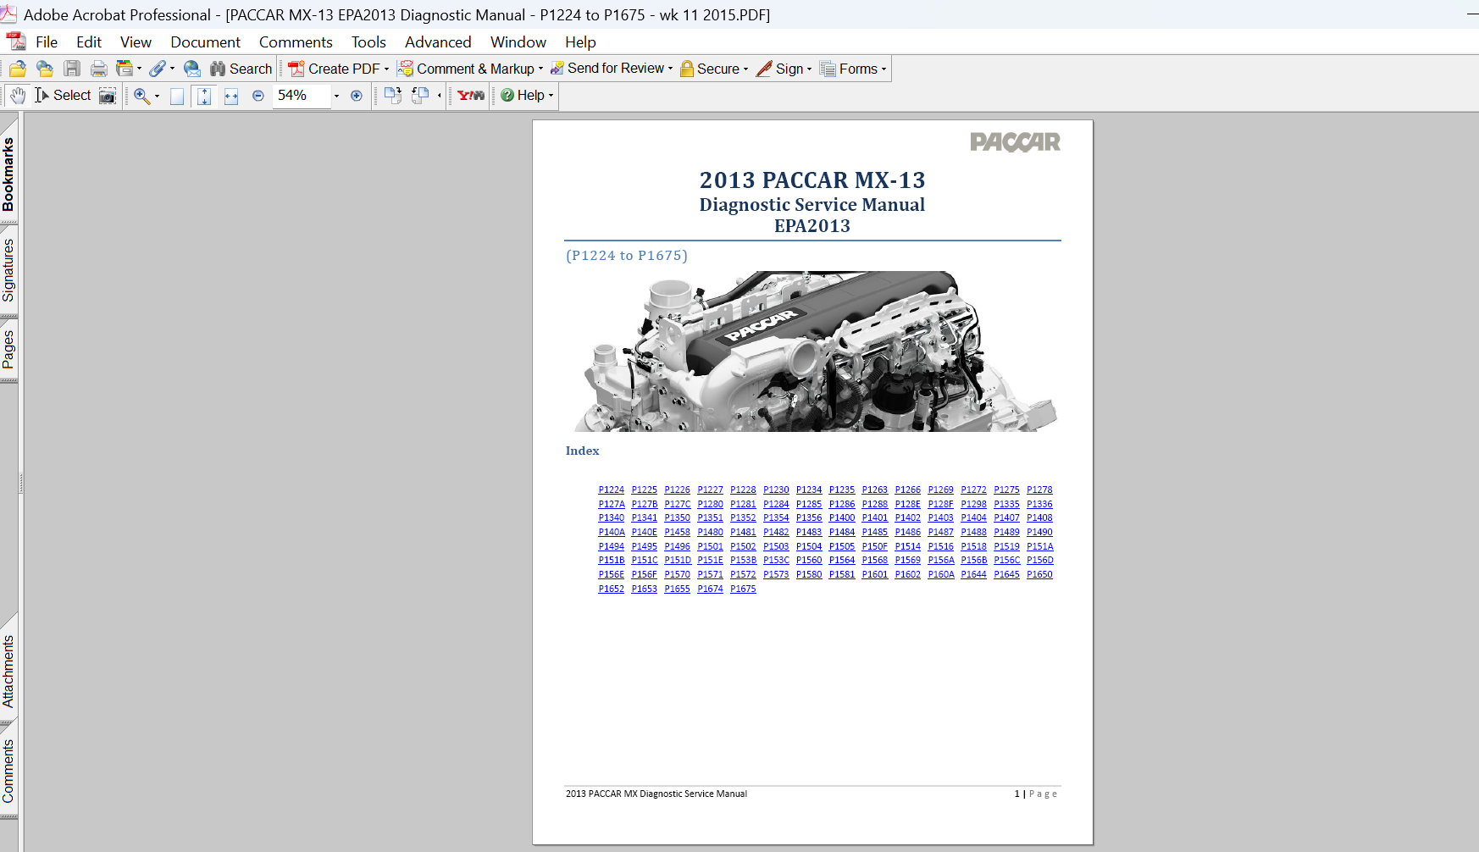Screen dimensions: 1479x852
Task: Follow the P1675 index link
Action: click(743, 589)
